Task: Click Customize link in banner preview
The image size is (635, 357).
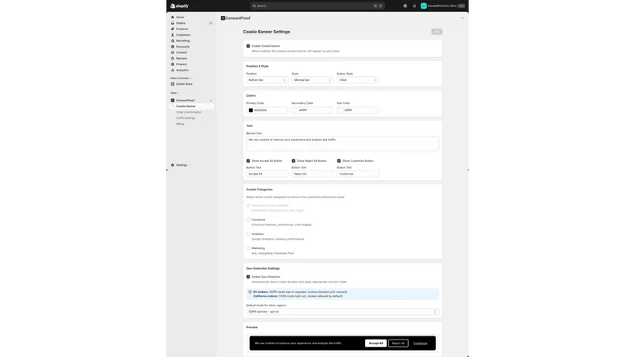Action: click(x=421, y=344)
